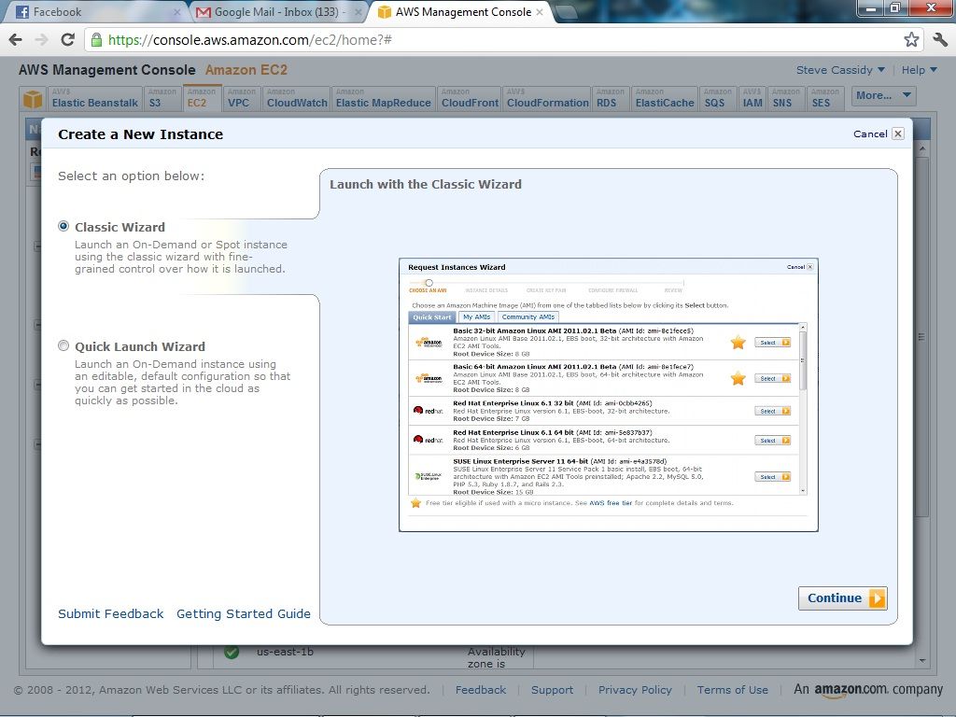
Task: Switch to the Amazon RDS tab
Action: click(x=611, y=99)
